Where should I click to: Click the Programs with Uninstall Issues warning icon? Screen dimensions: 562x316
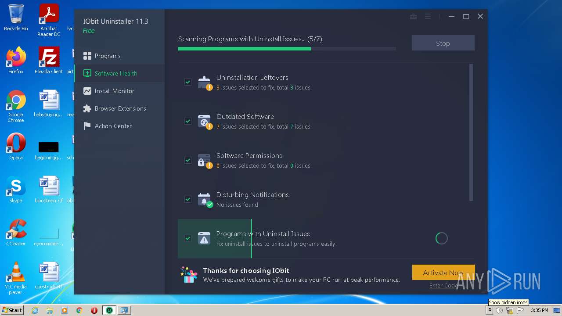[204, 238]
